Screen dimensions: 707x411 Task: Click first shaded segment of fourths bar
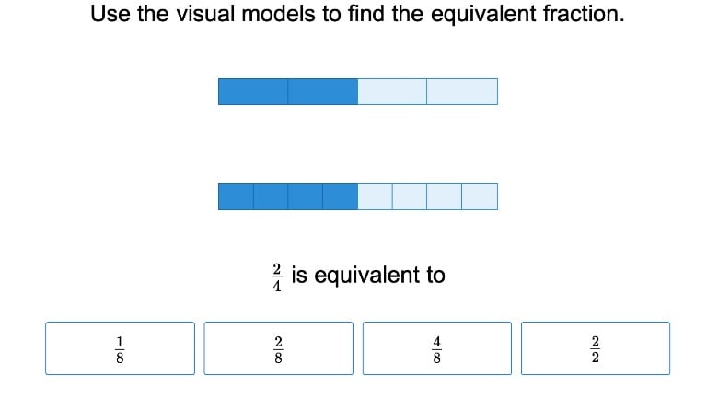click(253, 91)
